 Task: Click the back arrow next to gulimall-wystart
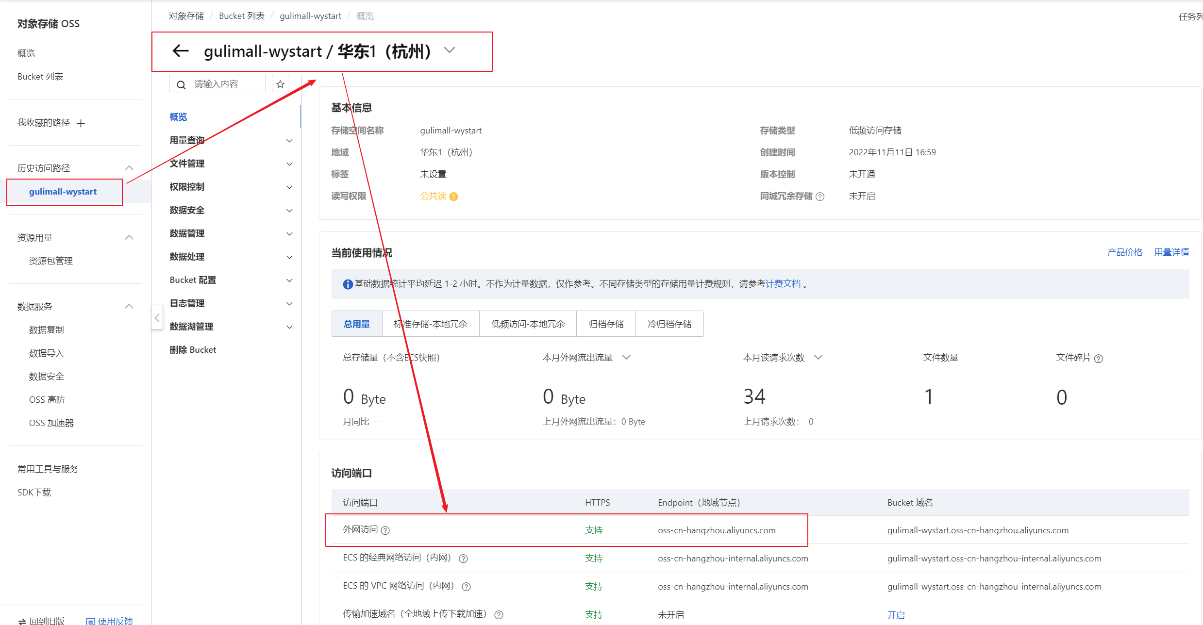[181, 50]
